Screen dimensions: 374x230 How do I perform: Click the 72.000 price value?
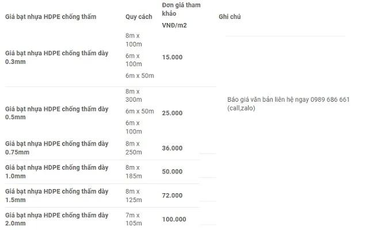pyautogui.click(x=172, y=195)
